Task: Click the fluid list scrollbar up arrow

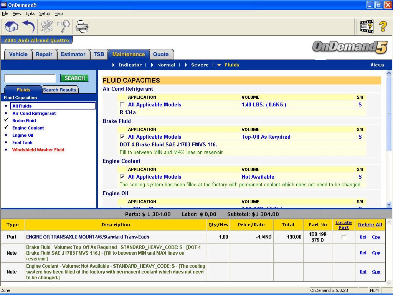Action: tap(389, 73)
